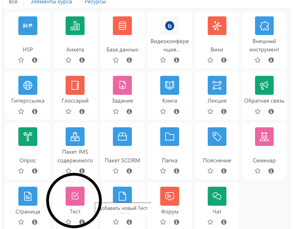Screen dimensions: 294x229
Task: Click the Пакет SCORM label link
Action: pyautogui.click(x=122, y=161)
